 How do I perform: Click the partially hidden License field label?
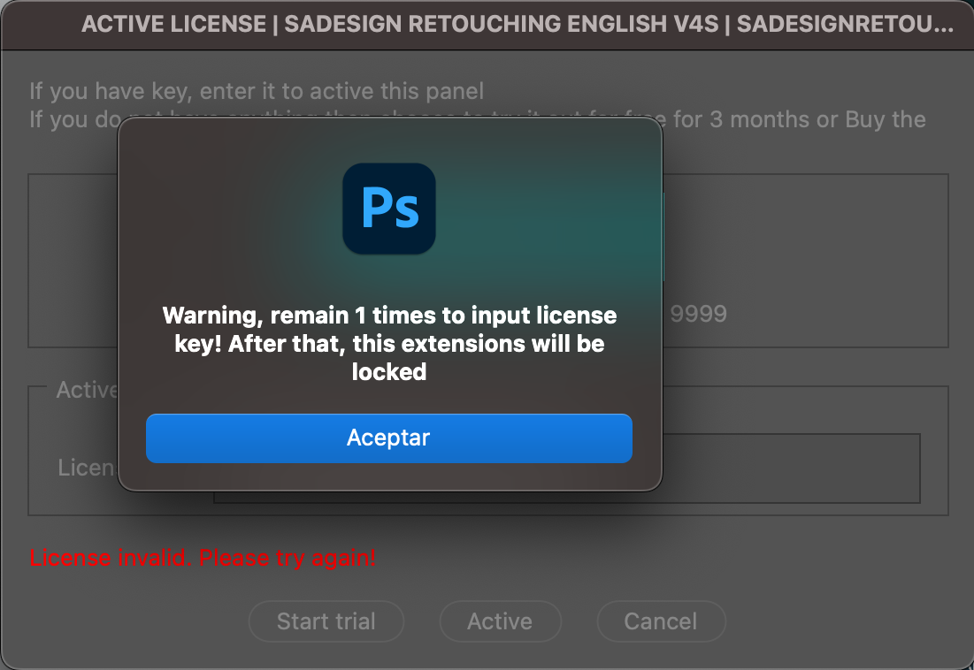pyautogui.click(x=87, y=468)
